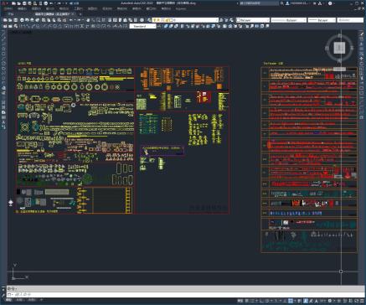This screenshot has height=305, width=366.
Task: Open the AutoCAD application menu logo
Action: tap(4, 3)
